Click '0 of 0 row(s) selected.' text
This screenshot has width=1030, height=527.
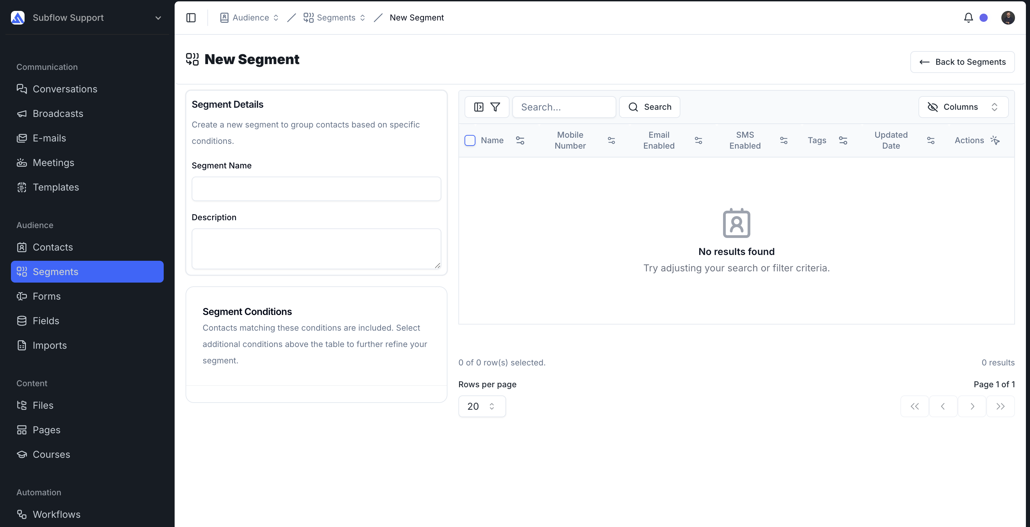click(x=502, y=363)
